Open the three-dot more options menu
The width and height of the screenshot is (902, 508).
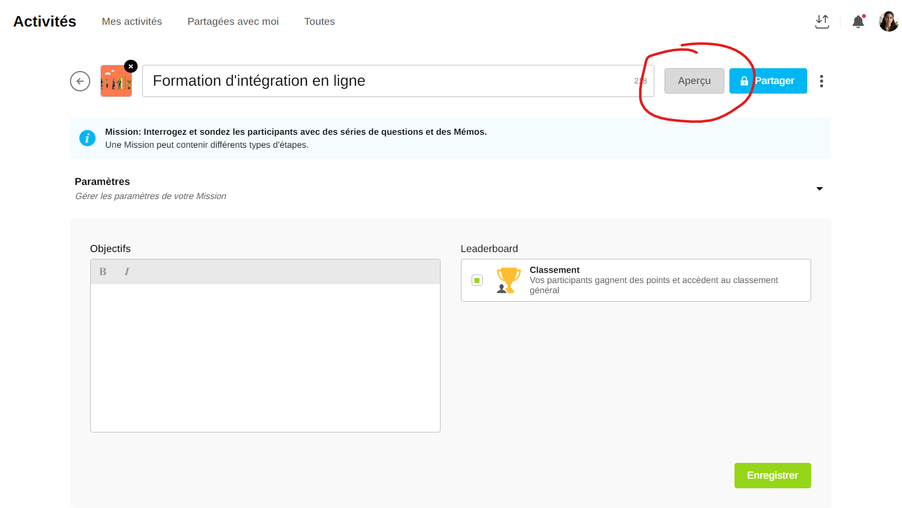[821, 81]
